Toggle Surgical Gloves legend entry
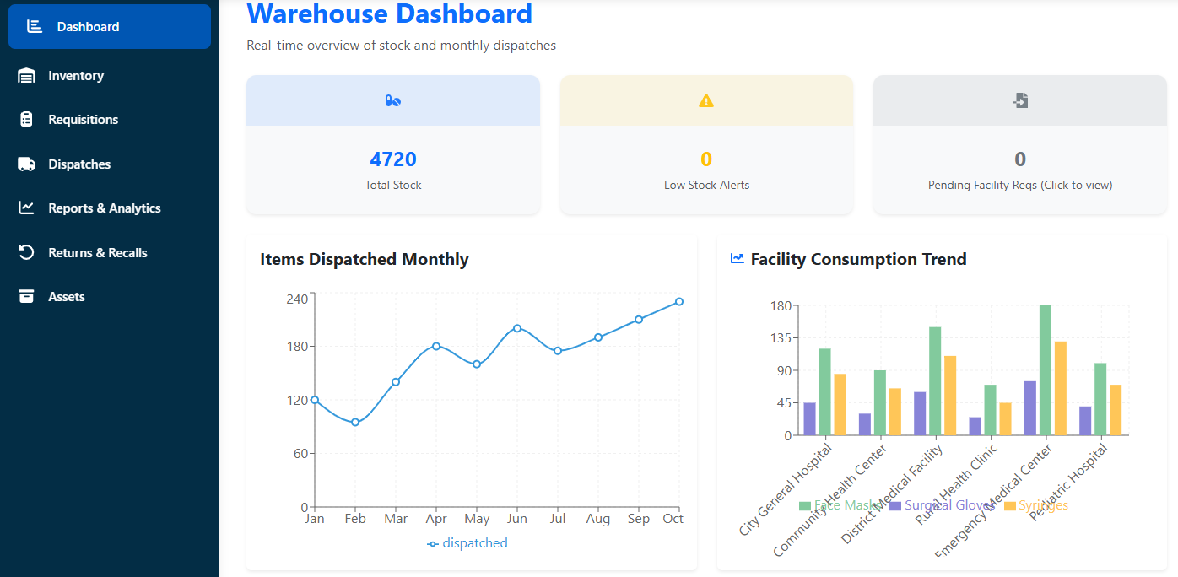 (x=943, y=505)
